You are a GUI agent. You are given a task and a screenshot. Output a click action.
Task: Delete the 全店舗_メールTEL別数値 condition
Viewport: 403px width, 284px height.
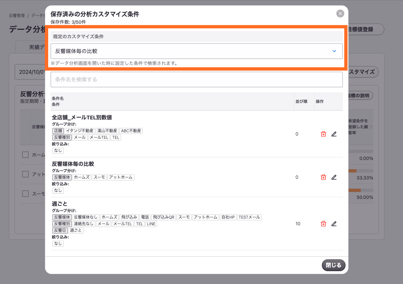(x=323, y=134)
